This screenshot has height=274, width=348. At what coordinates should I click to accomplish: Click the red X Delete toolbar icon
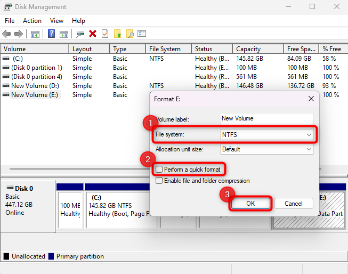(x=93, y=34)
